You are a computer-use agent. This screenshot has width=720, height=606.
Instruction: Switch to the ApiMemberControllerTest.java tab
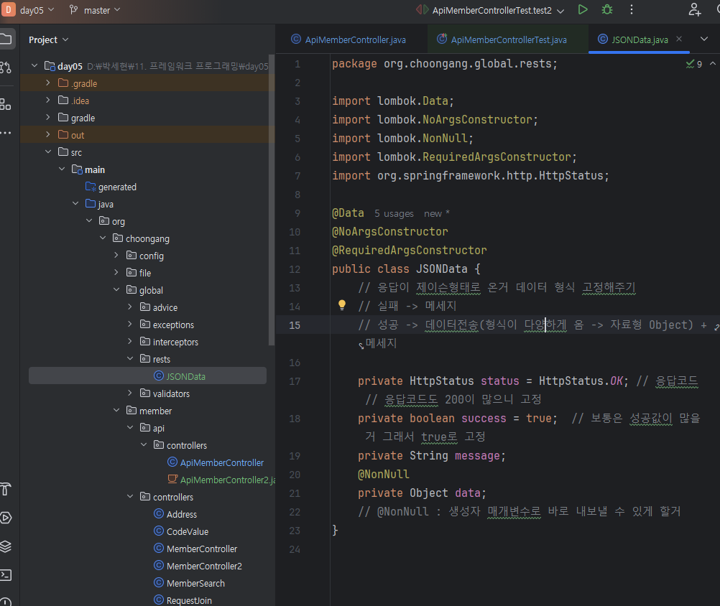(508, 39)
